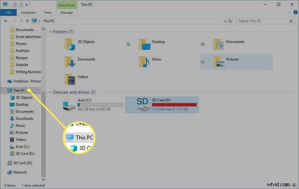Switch to the View ribbon tab

click(x=48, y=12)
